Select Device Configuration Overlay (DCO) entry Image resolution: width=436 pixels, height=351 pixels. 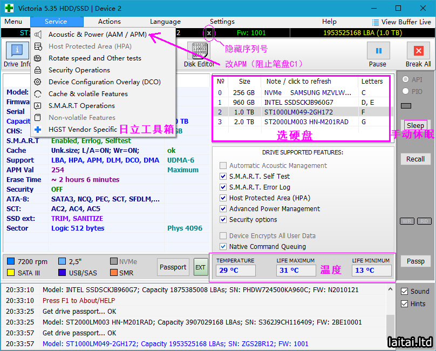104,82
